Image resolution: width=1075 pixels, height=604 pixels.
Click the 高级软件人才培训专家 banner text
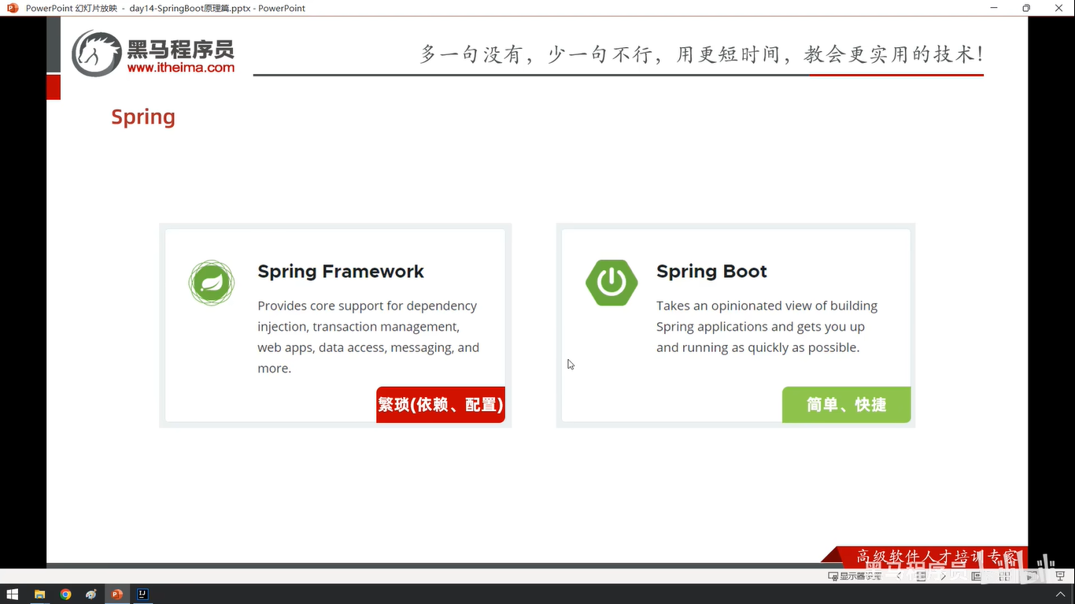(936, 557)
